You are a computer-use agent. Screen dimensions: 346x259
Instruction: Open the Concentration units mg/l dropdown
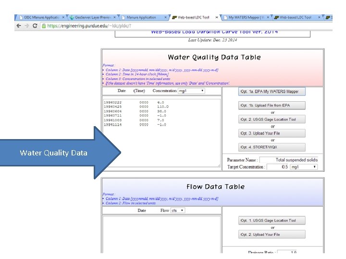click(x=191, y=91)
